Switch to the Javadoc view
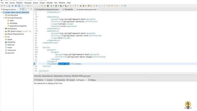This screenshot has height=111, width=197. point(49,80)
